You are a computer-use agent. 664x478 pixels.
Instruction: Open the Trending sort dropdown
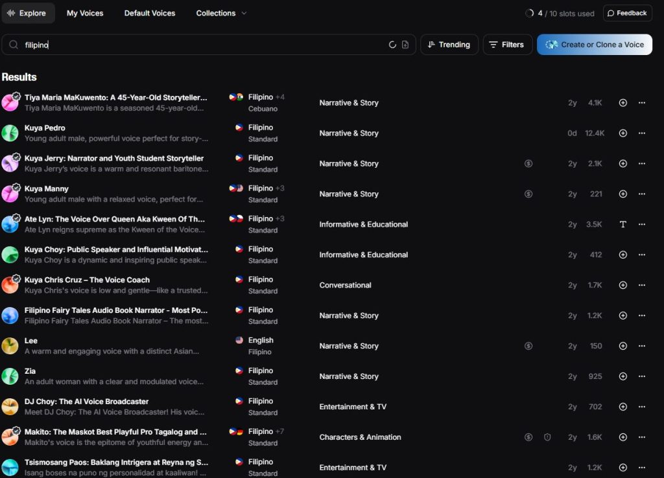449,45
